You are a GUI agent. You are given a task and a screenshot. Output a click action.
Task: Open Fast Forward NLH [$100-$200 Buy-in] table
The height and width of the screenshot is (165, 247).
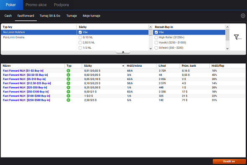pyautogui.click(x=26, y=96)
